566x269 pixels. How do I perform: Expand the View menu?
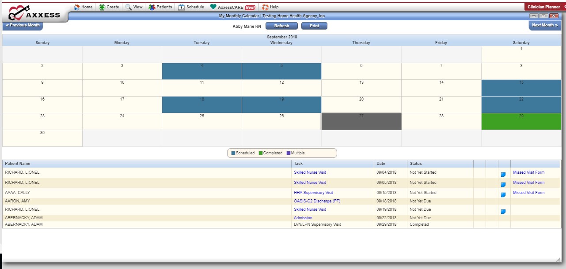coord(134,7)
